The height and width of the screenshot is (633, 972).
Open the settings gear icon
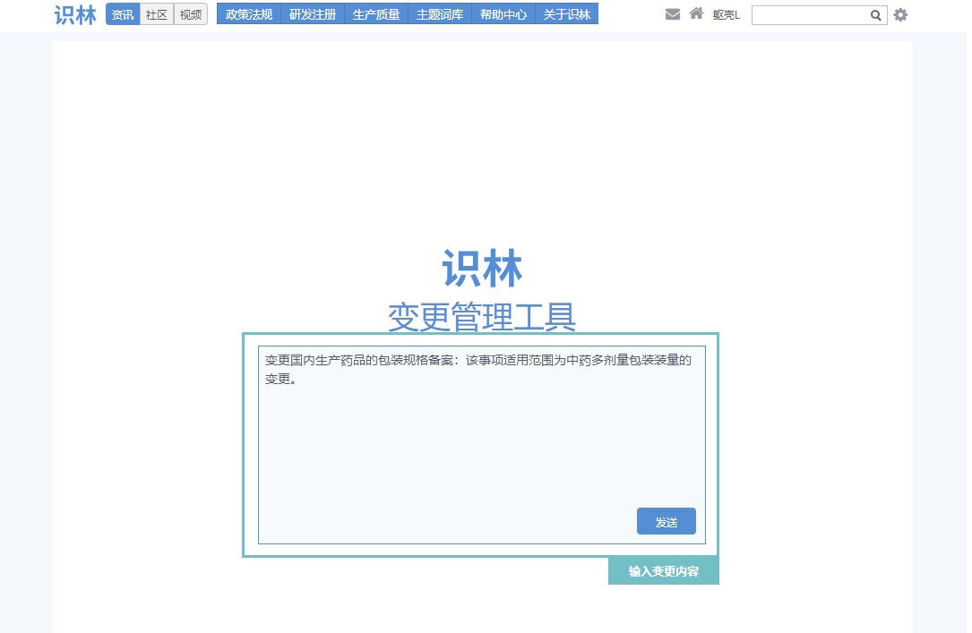900,15
